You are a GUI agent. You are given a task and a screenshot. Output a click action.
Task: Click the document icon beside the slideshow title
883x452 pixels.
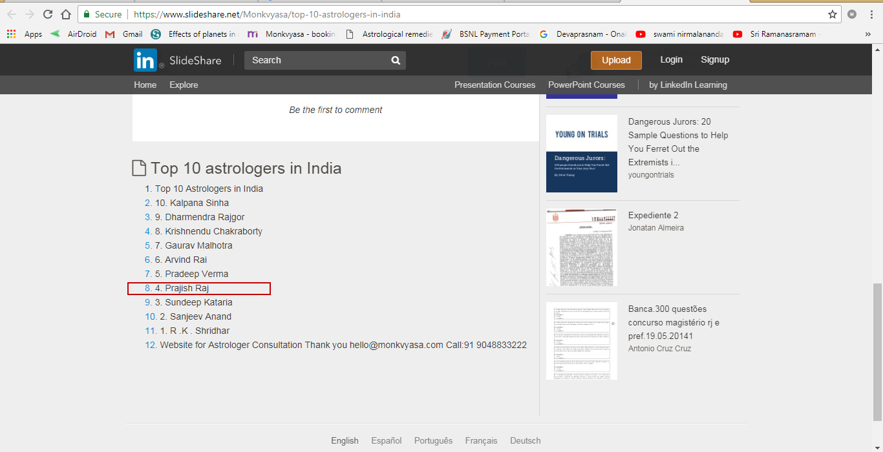click(139, 168)
